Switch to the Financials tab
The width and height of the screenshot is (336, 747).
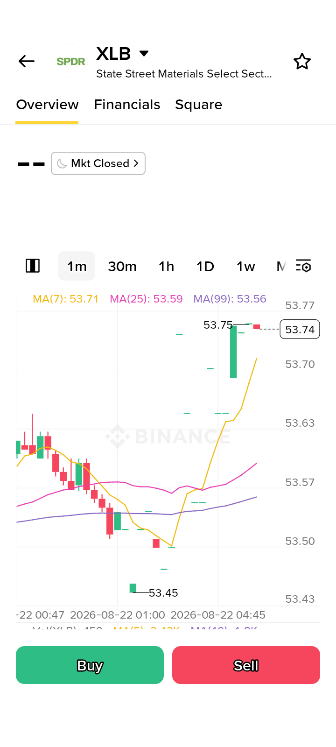[x=127, y=105]
